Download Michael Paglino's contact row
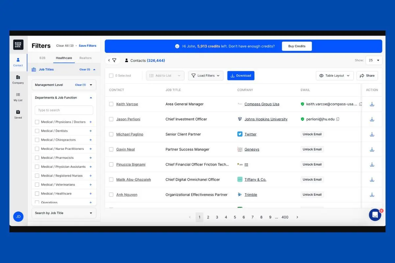 click(x=372, y=134)
